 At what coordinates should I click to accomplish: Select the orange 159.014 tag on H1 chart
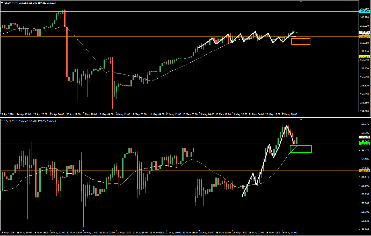(x=364, y=171)
